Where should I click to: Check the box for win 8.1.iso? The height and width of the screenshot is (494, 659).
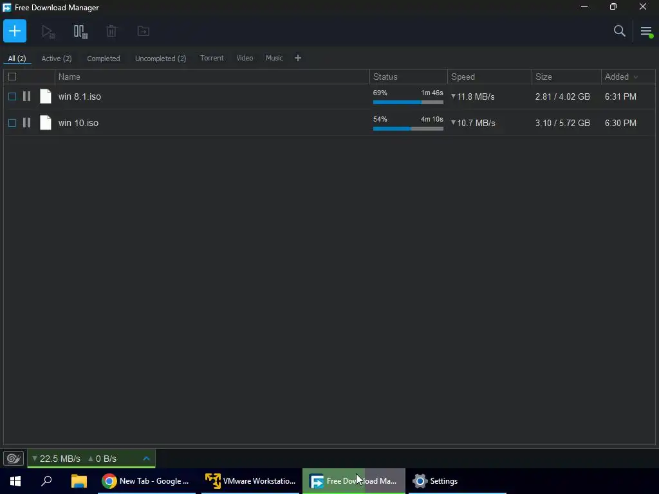click(x=12, y=96)
